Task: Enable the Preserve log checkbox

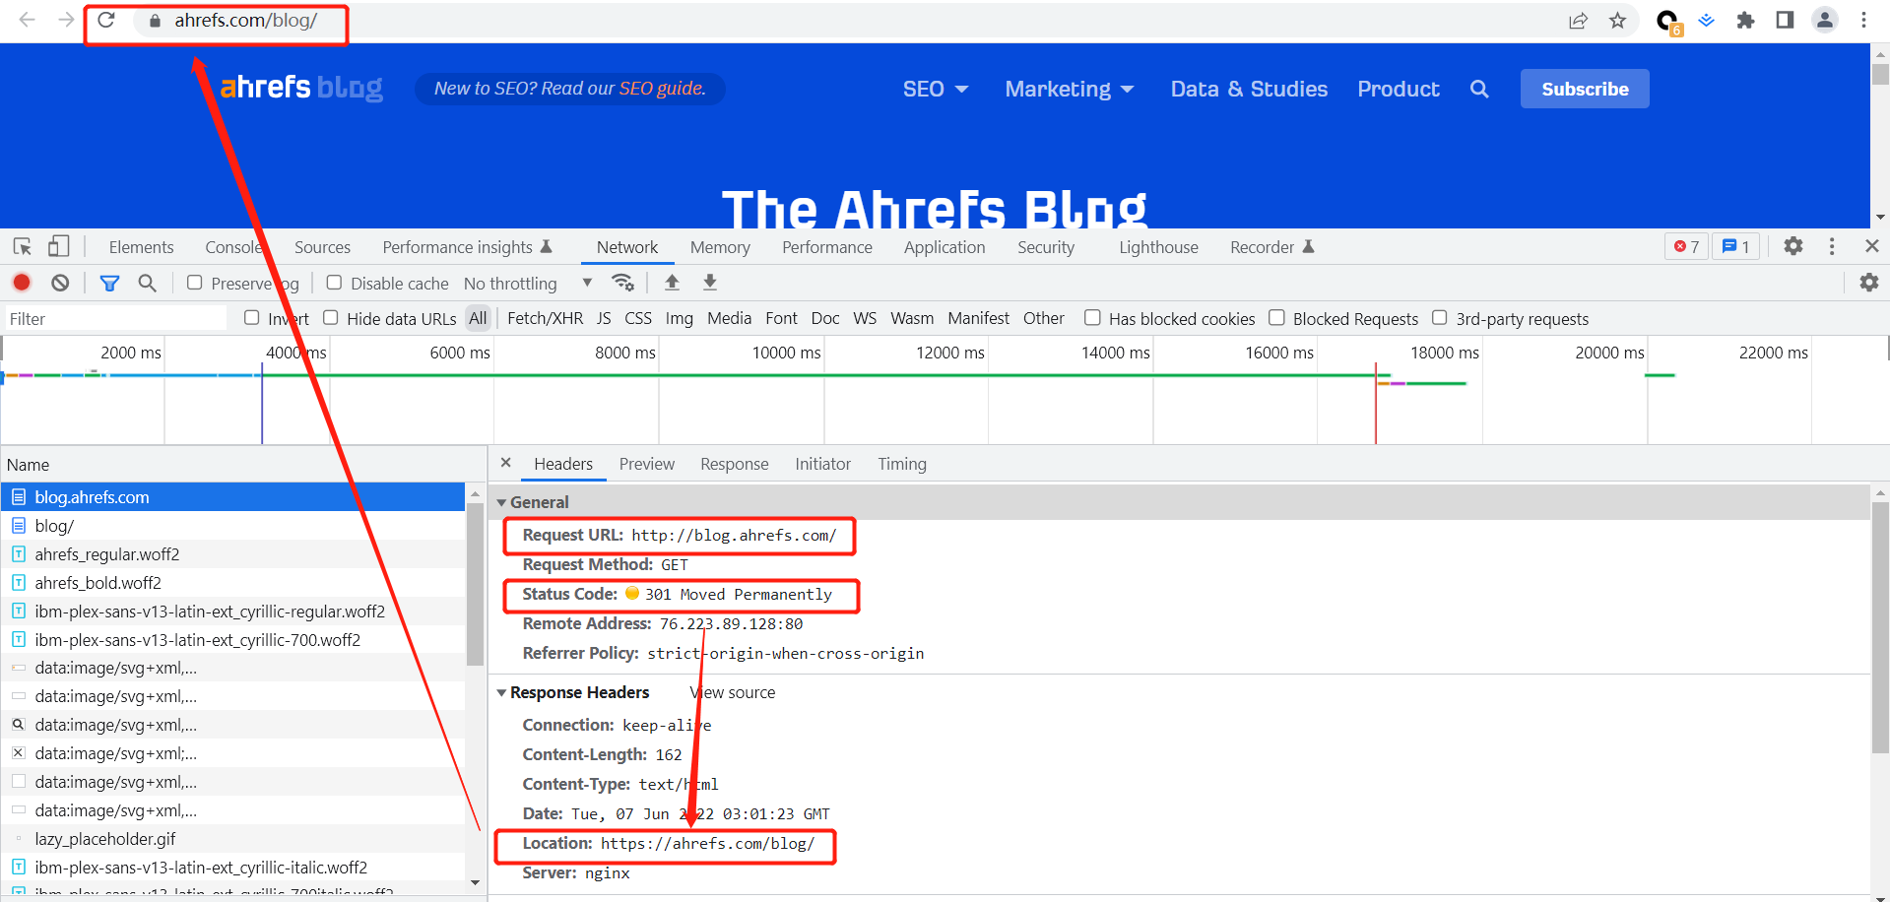Action: pyautogui.click(x=195, y=283)
